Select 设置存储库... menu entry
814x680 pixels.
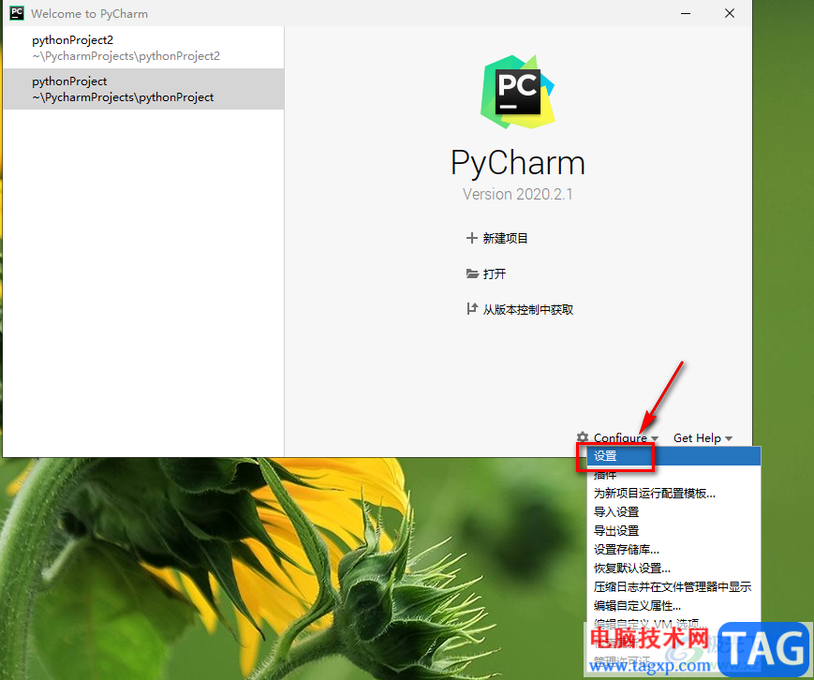click(673, 549)
